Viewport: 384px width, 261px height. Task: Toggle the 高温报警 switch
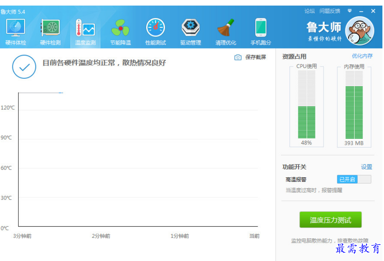pyautogui.click(x=354, y=179)
